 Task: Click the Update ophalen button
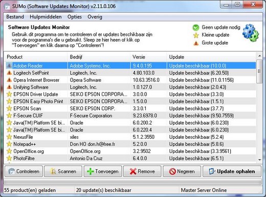click(232, 171)
